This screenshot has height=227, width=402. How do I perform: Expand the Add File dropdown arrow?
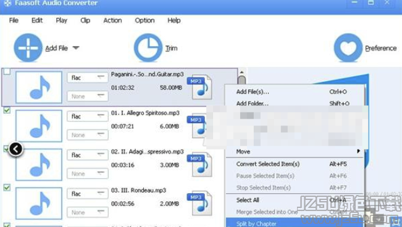click(76, 48)
